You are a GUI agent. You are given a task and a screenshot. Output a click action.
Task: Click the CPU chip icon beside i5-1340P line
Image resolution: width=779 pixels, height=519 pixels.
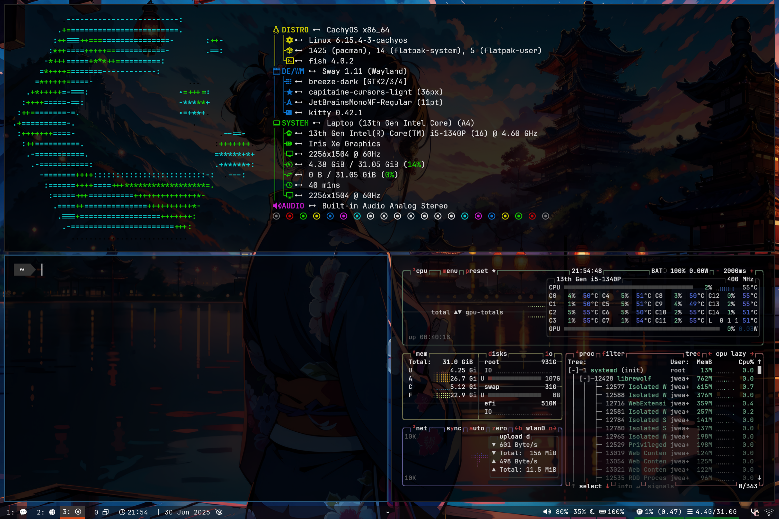[x=289, y=134]
